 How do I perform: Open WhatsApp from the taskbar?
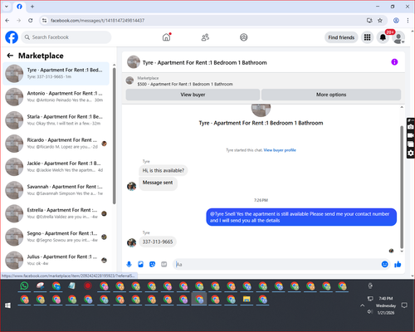[x=24, y=286]
